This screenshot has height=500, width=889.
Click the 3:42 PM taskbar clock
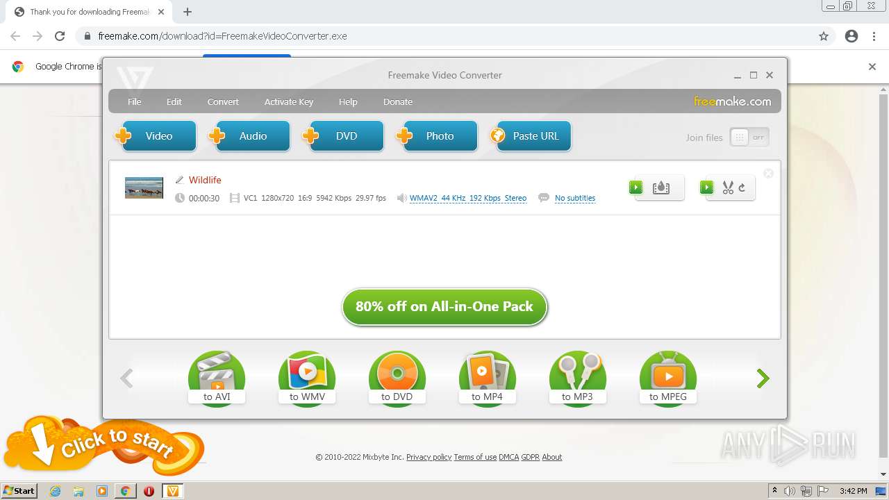coord(853,491)
